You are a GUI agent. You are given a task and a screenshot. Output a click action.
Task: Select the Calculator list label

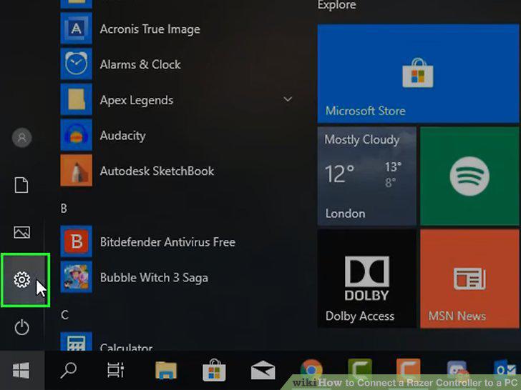tap(126, 347)
